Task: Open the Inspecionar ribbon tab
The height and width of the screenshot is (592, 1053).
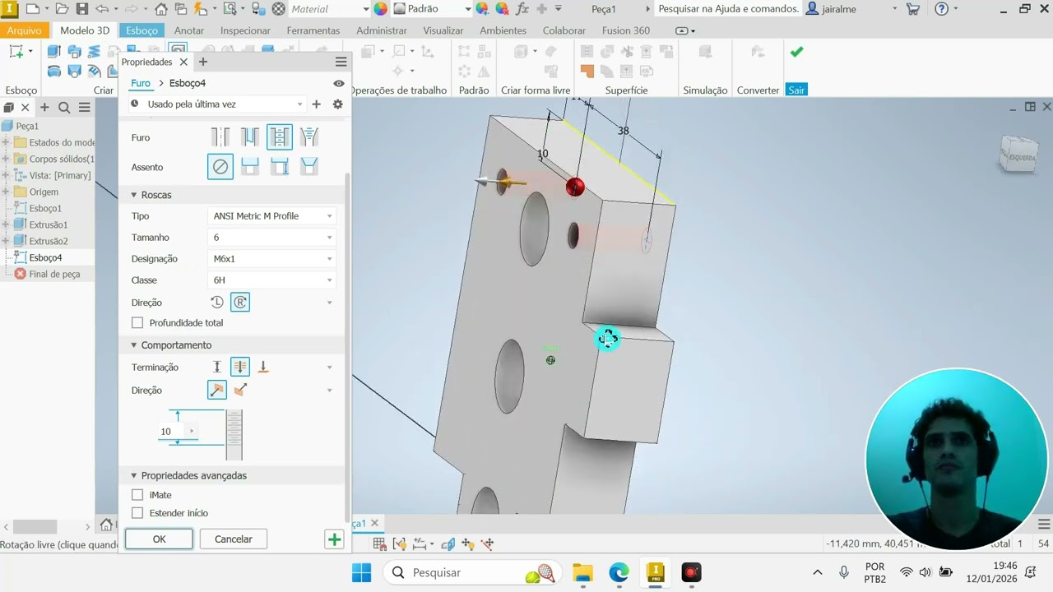Action: click(245, 30)
